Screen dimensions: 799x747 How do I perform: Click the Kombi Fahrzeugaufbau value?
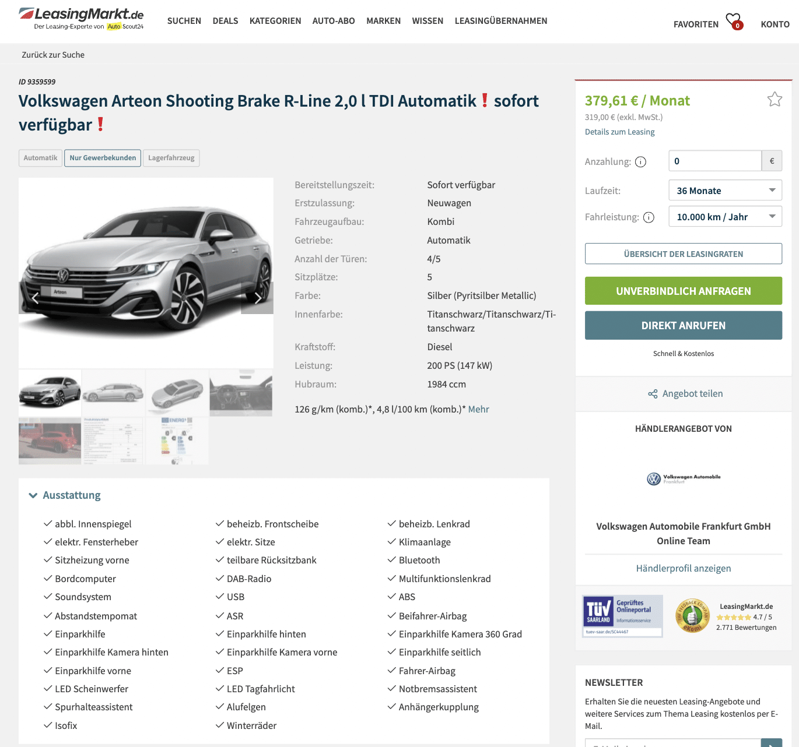coord(441,221)
